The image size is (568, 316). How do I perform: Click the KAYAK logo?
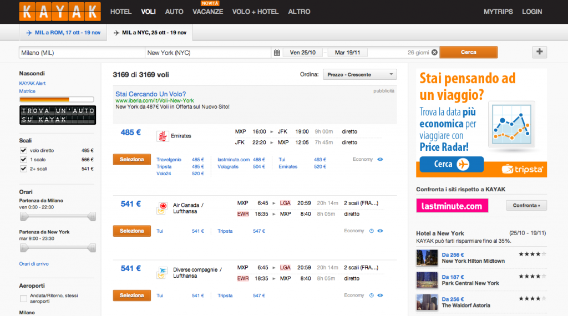(60, 12)
